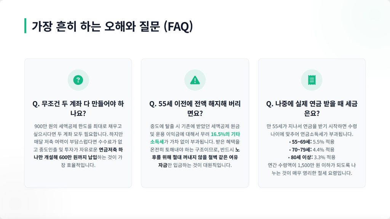Screen dimensions: 390x219
Task: Select the 70~79세 4.4% bullet item
Action: (312, 150)
